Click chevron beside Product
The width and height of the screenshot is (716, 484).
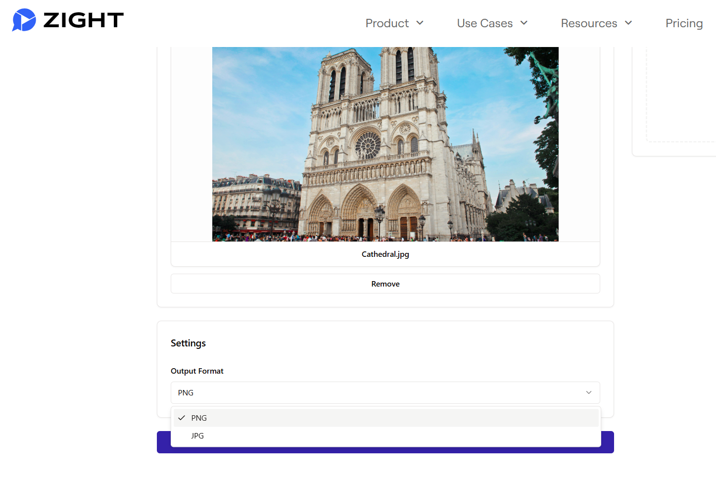tap(420, 23)
